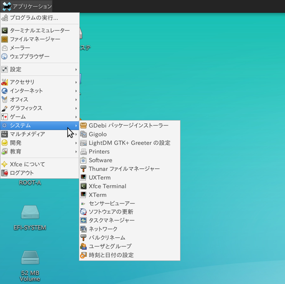Open Gigolo from the system submenu
285x284 pixels.
(x=130, y=134)
